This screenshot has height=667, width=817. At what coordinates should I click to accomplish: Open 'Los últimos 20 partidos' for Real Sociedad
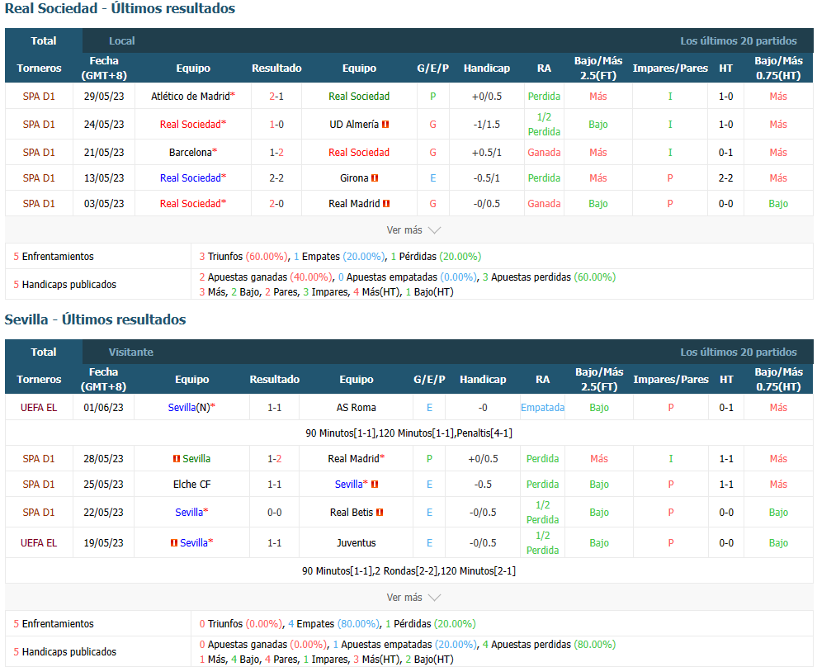(739, 40)
